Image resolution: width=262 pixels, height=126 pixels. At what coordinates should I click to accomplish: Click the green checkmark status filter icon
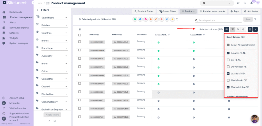[x=135, y=19]
